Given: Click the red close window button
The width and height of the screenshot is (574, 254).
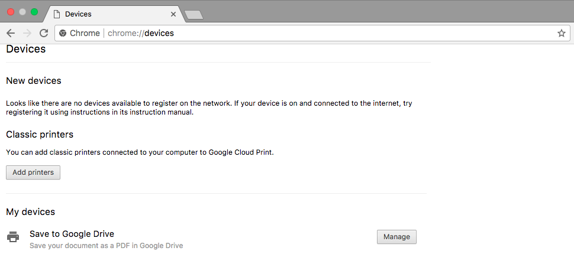Looking at the screenshot, I should click(11, 12).
